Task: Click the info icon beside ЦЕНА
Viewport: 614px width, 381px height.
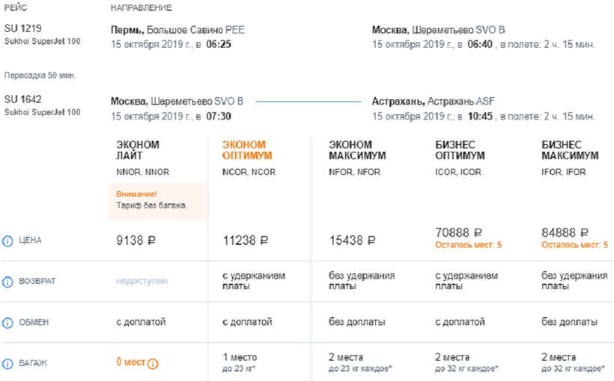Action: coord(7,241)
